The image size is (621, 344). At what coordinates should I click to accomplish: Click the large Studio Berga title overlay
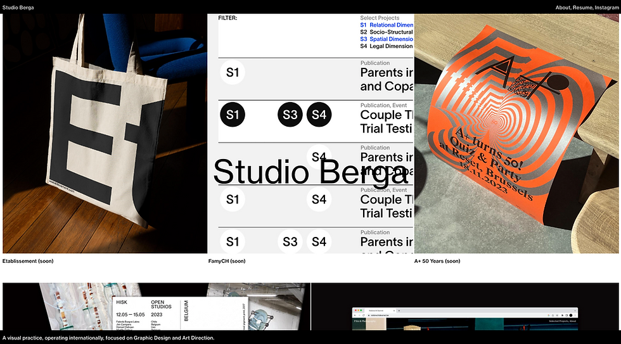point(311,172)
